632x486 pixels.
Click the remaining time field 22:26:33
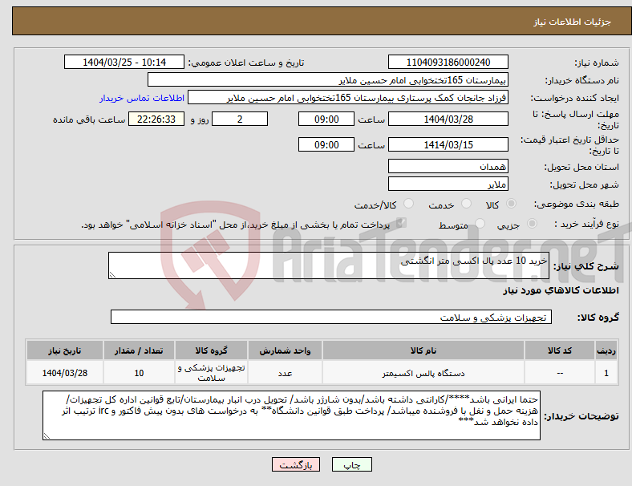tap(156, 119)
